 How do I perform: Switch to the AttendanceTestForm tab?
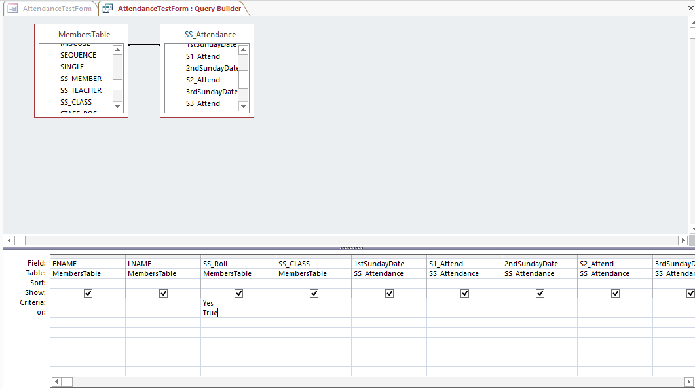tap(57, 9)
